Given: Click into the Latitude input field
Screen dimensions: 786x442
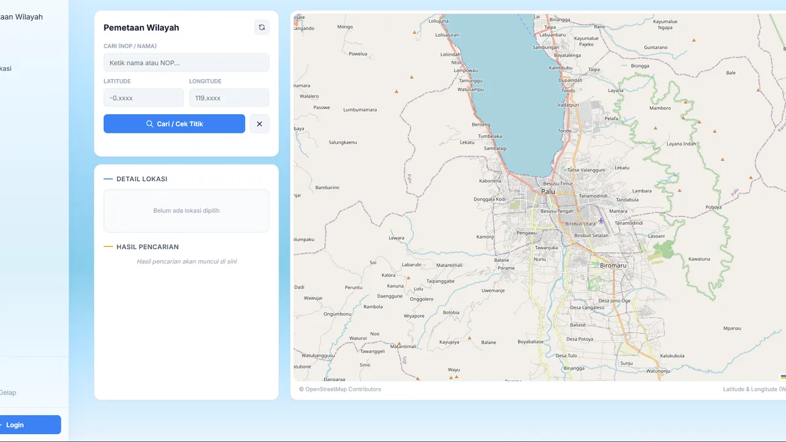Looking at the screenshot, I should click(143, 98).
